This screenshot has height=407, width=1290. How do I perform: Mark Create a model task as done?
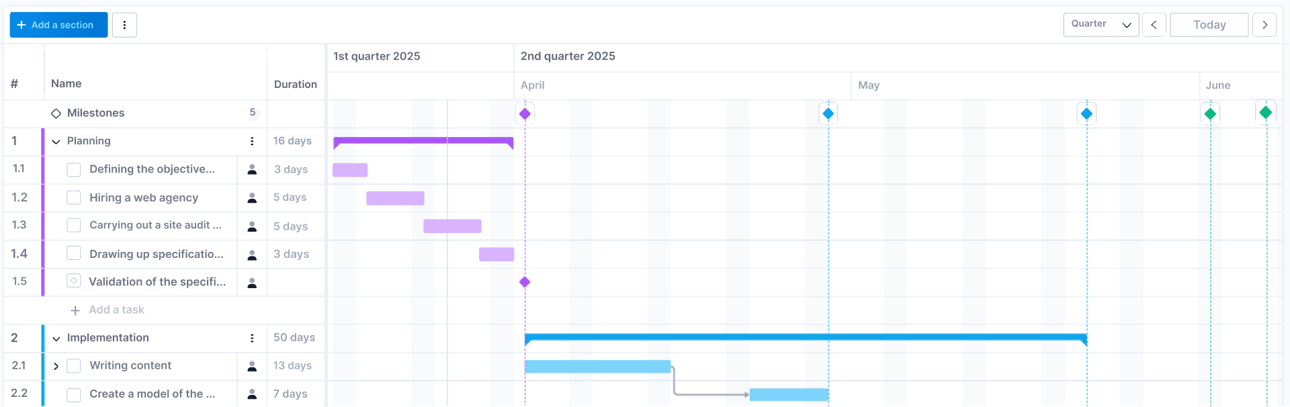pyautogui.click(x=74, y=394)
